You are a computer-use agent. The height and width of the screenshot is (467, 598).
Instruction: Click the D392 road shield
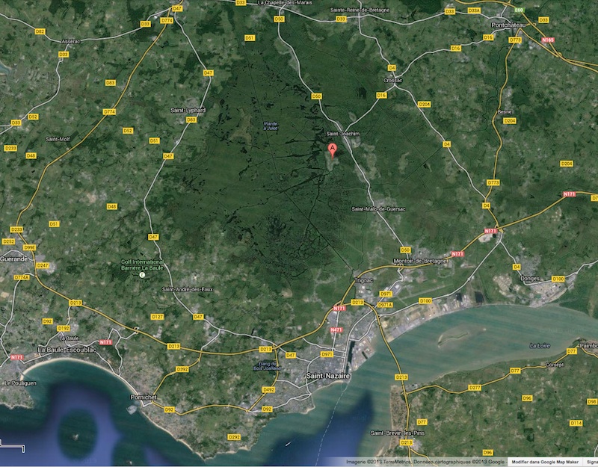(182, 369)
